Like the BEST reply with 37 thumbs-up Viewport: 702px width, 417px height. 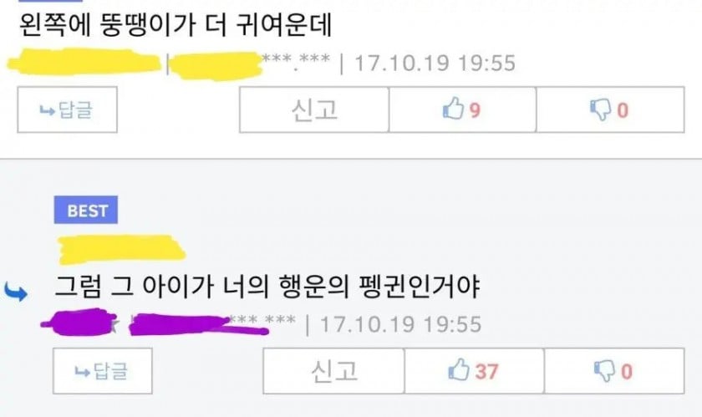(474, 371)
